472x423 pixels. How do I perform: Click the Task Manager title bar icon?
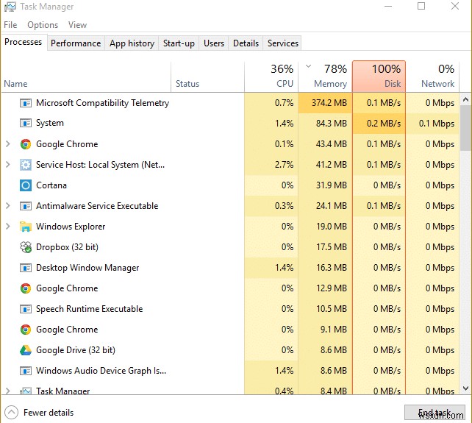(x=10, y=7)
